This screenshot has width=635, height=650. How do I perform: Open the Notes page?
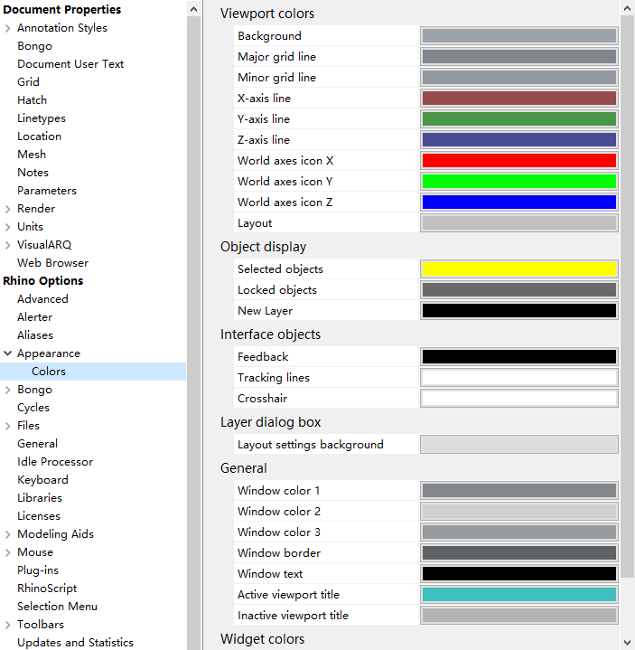coord(33,173)
